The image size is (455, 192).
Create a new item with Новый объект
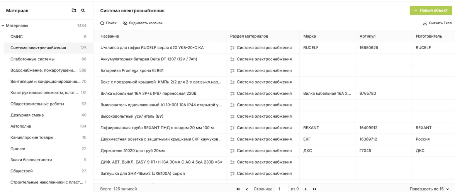[431, 10]
